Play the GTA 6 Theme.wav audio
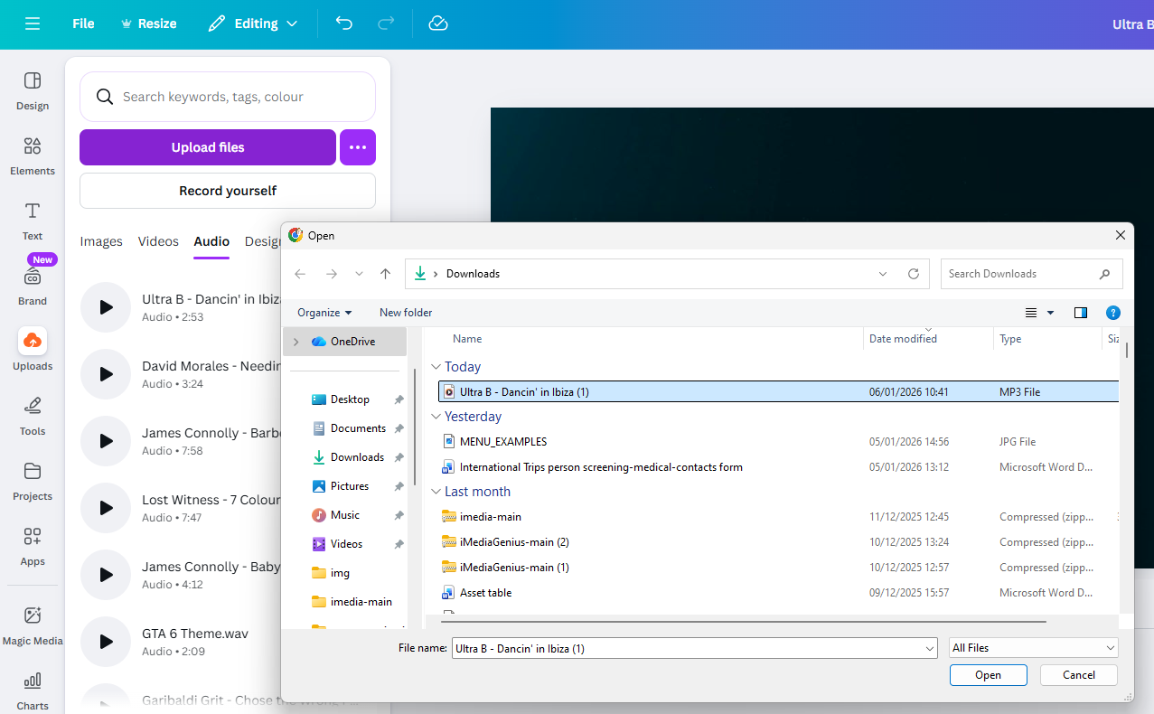The width and height of the screenshot is (1154, 714). point(106,642)
